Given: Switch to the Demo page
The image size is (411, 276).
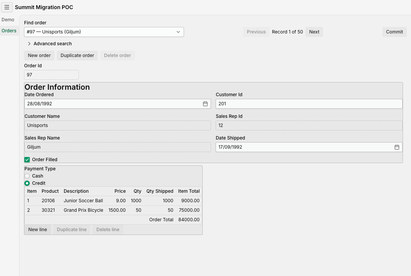Looking at the screenshot, I should pos(8,20).
